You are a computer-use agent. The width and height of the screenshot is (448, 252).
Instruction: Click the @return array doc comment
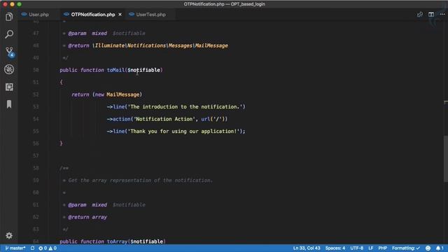[87, 217]
